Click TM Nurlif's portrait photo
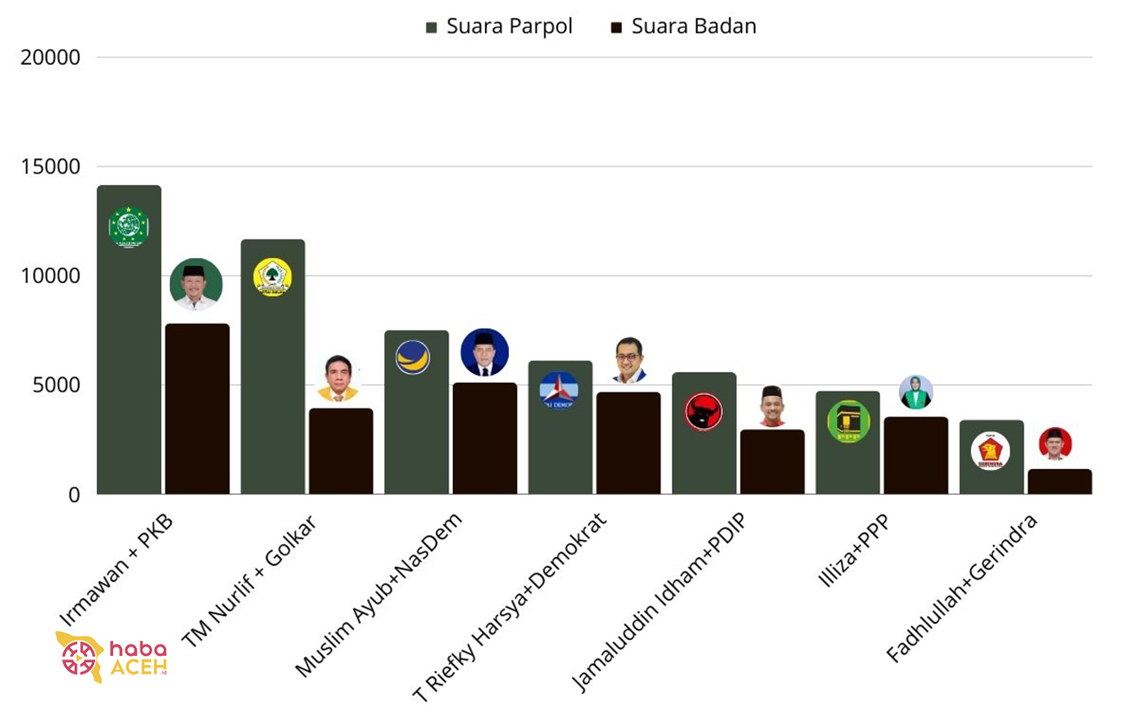1139x712 pixels. tap(338, 378)
